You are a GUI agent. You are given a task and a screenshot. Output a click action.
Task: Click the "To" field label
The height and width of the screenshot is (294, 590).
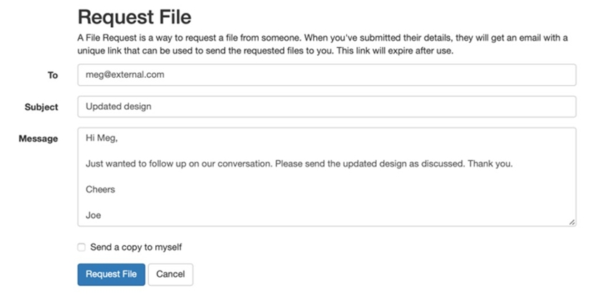52,75
